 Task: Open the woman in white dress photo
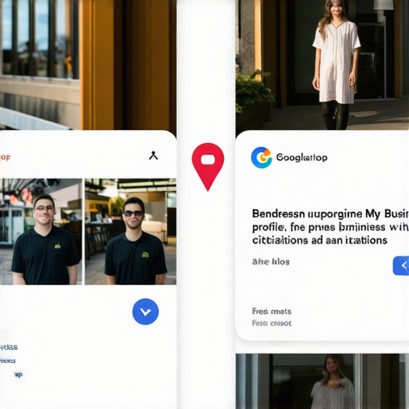pyautogui.click(x=322, y=65)
